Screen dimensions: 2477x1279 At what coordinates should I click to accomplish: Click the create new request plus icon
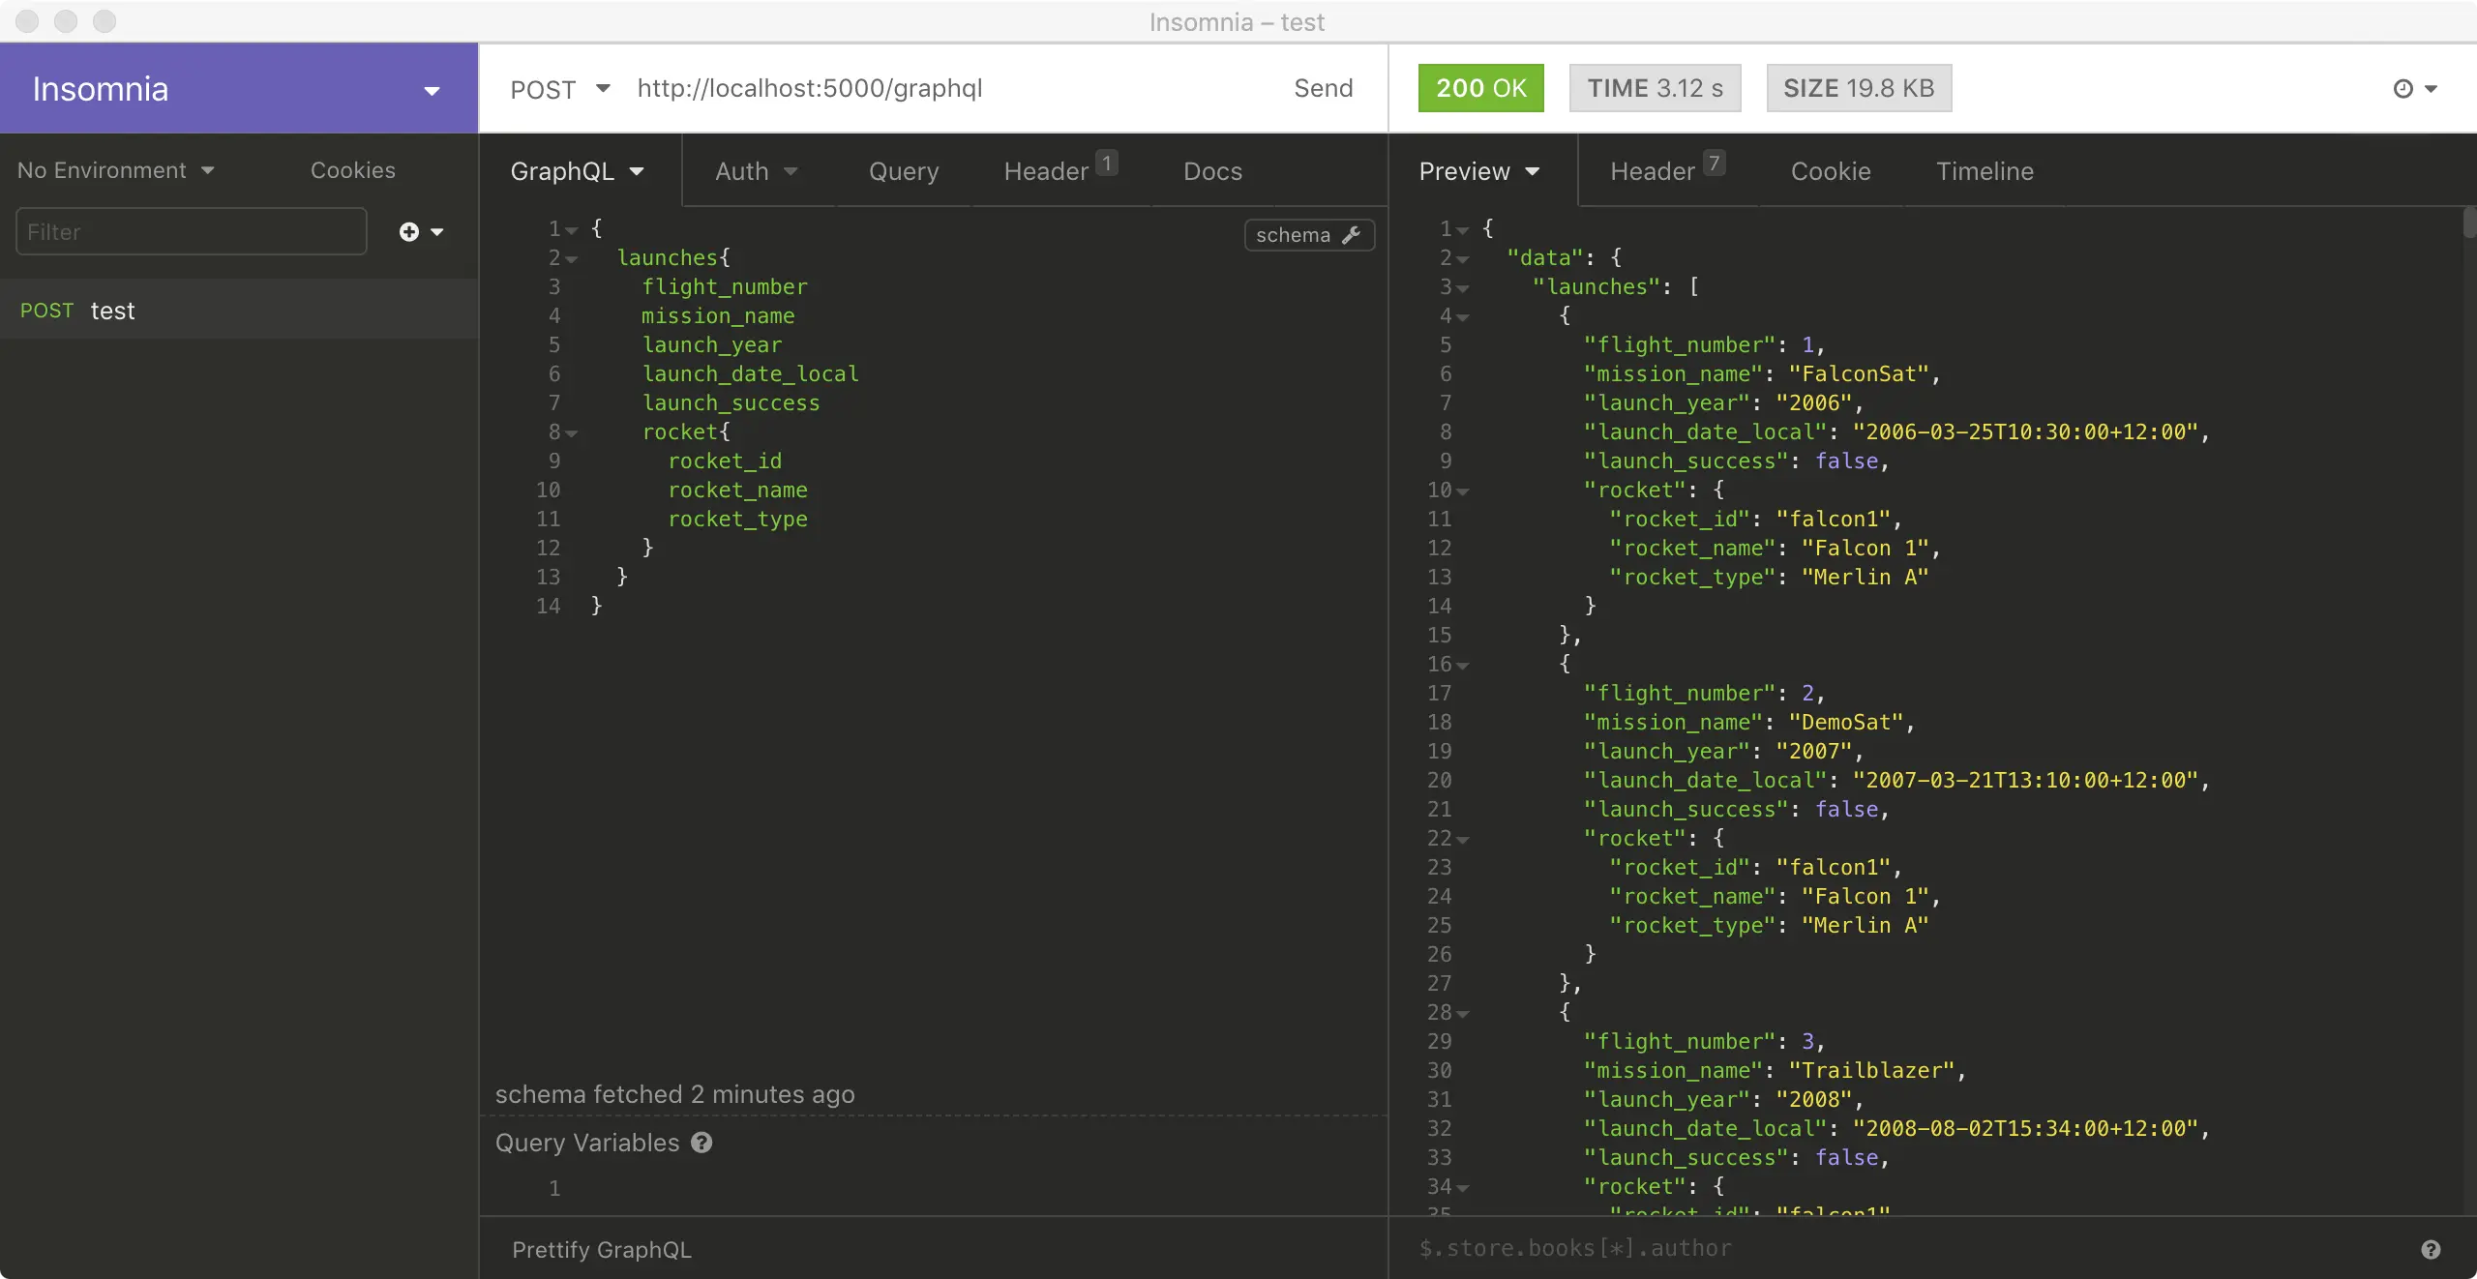click(x=409, y=232)
